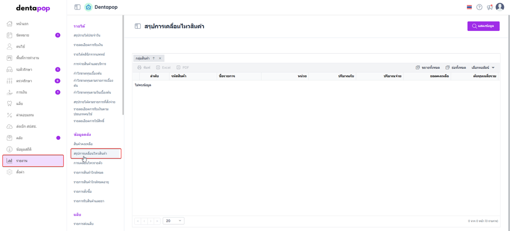Open รายการสินค้าใกล้หมด report
510x231 pixels.
pyautogui.click(x=89, y=172)
